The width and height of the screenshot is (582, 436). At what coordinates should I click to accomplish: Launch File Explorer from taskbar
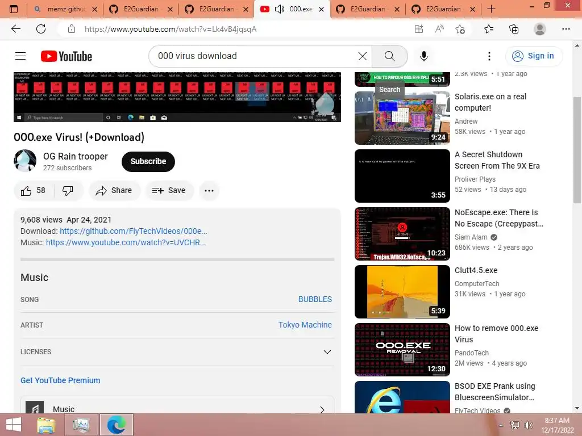[x=46, y=425]
